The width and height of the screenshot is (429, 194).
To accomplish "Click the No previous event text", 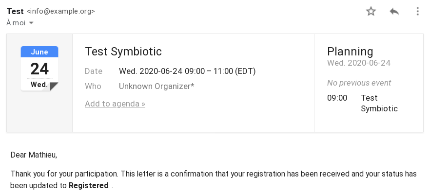I will (x=359, y=83).
